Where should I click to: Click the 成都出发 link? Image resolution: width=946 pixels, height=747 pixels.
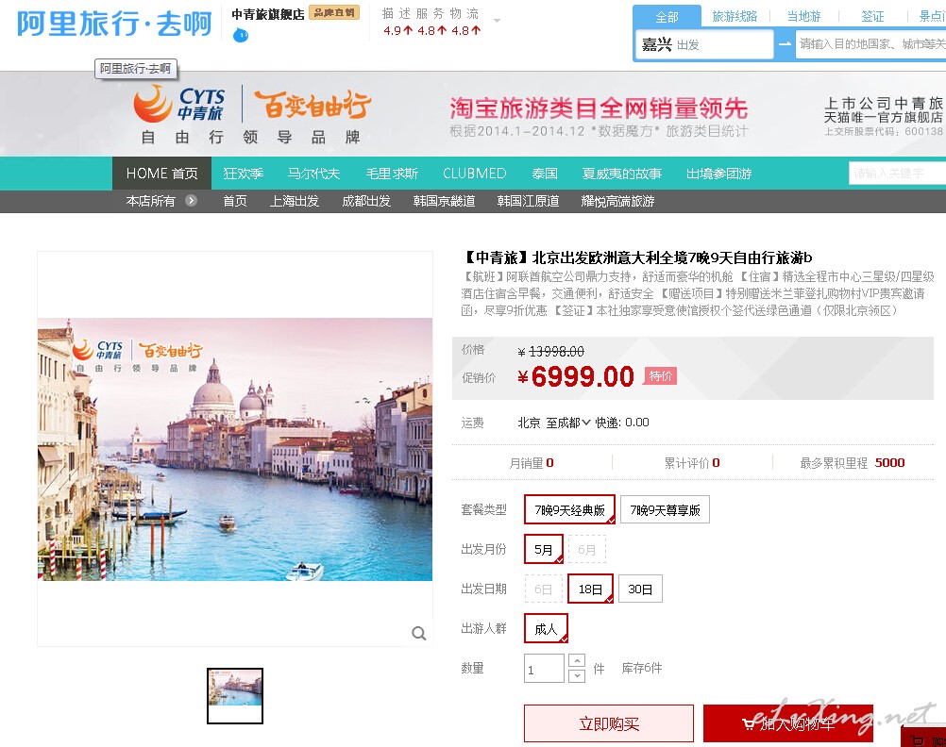[x=366, y=201]
